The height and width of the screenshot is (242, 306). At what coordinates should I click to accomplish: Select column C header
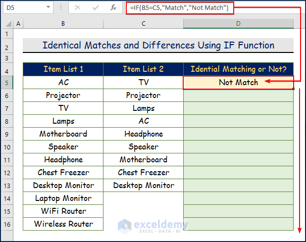click(143, 24)
